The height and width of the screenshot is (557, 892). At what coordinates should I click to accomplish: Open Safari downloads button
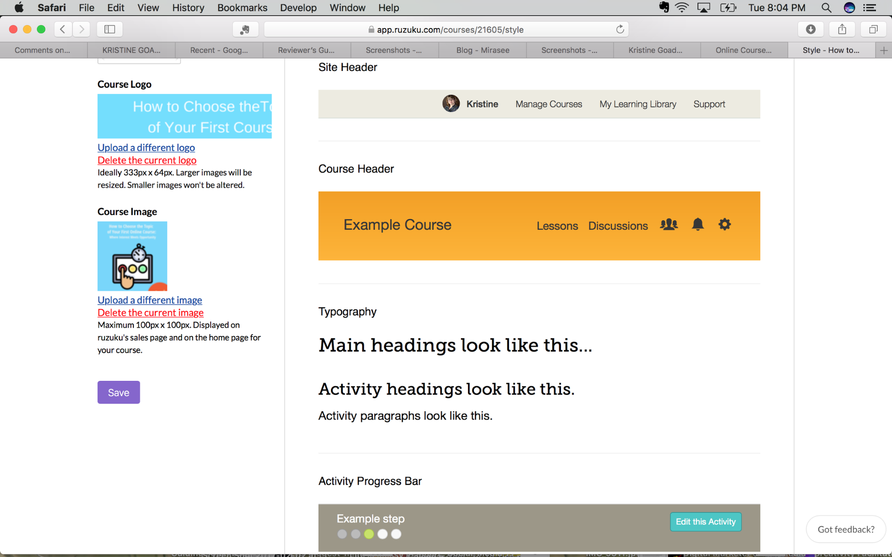point(811,29)
